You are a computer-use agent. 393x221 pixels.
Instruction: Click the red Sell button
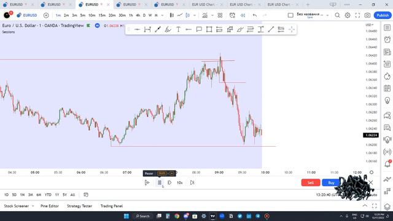[x=311, y=183]
